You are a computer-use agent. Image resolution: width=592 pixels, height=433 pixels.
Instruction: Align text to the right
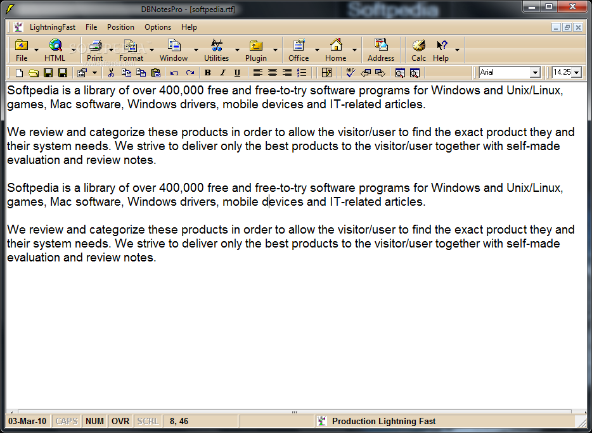click(x=287, y=73)
